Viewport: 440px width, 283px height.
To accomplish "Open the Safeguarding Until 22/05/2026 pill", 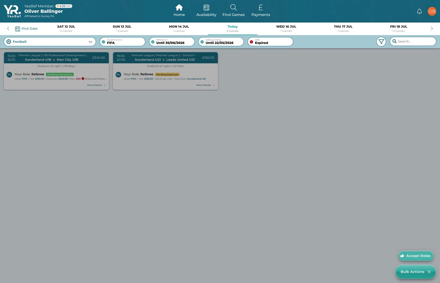I will tap(221, 42).
